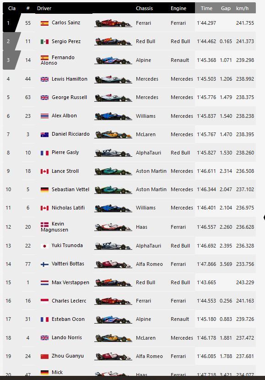
Task: Click the Chinese flag next to Zhou Guanyu
Action: coord(44,357)
